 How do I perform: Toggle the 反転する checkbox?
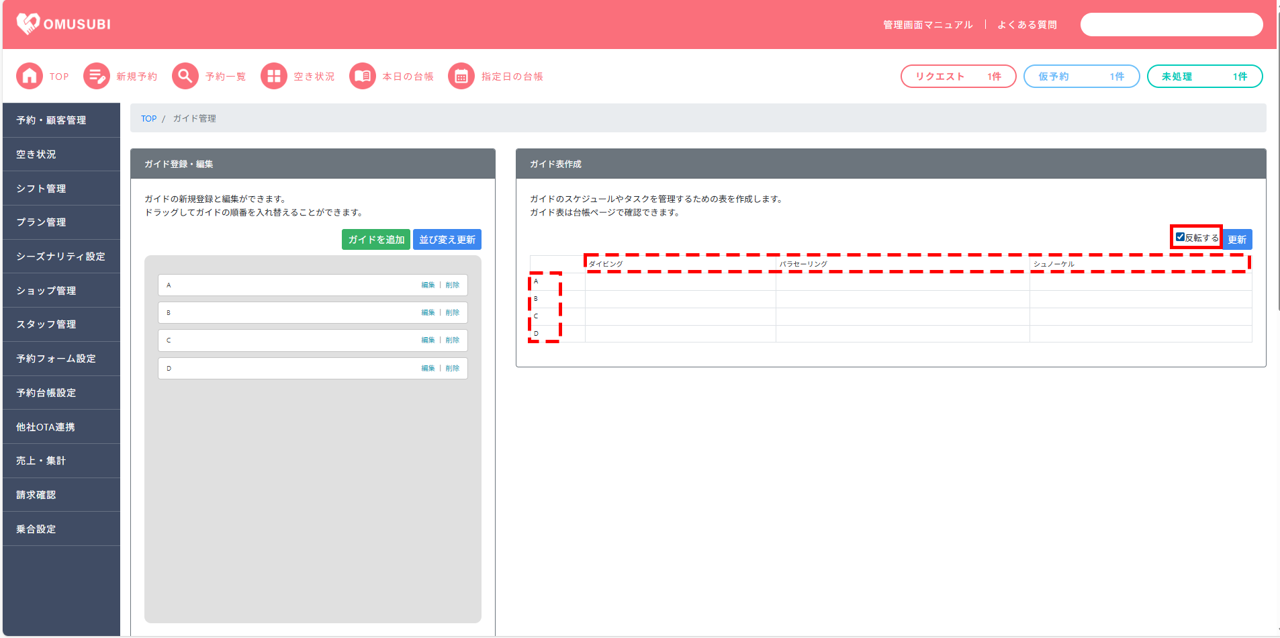click(1180, 237)
